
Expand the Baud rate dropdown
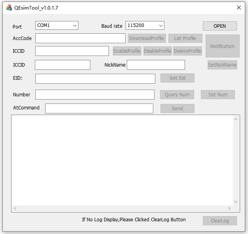[x=145, y=26]
